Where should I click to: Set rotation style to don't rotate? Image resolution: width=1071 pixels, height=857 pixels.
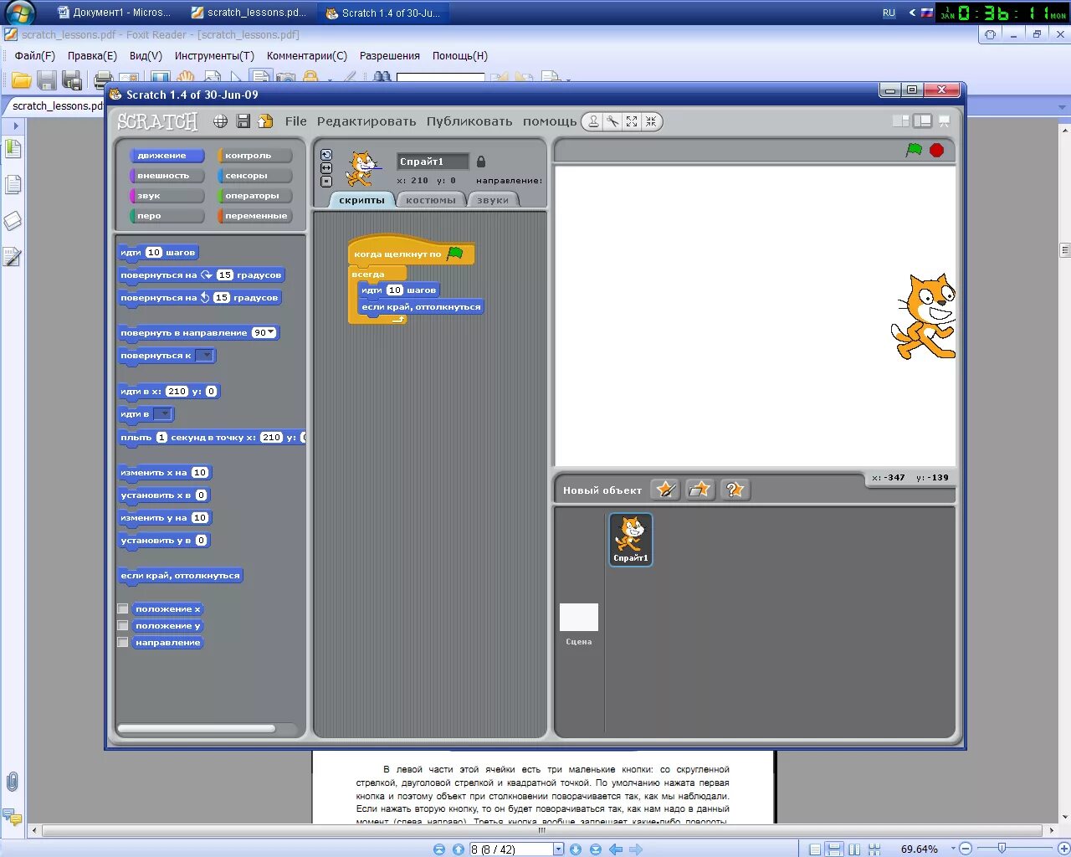point(326,182)
